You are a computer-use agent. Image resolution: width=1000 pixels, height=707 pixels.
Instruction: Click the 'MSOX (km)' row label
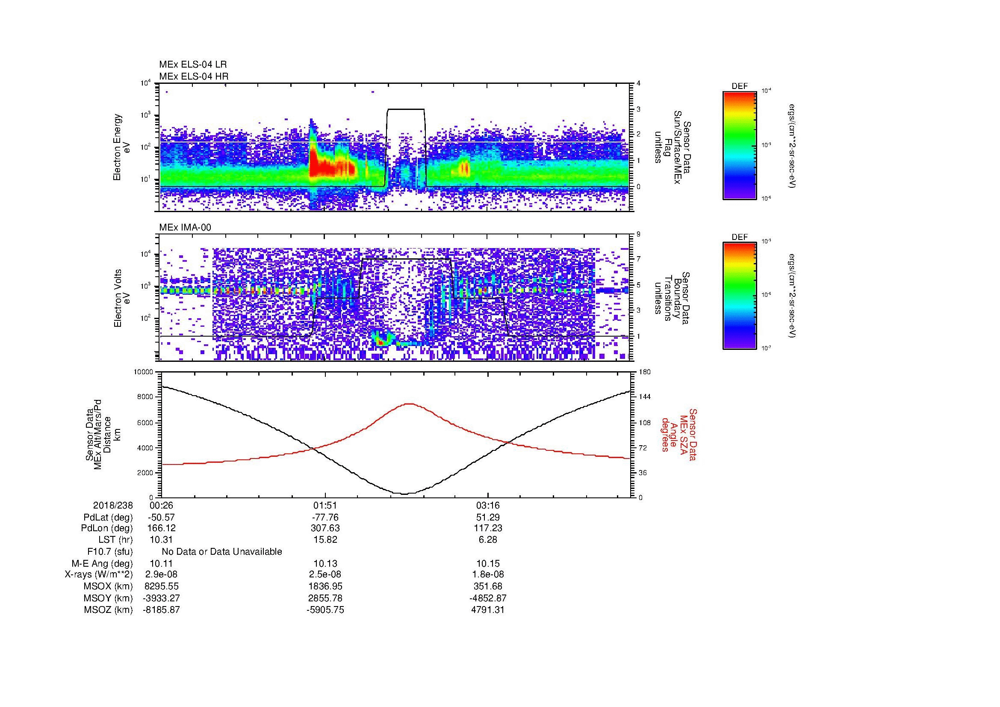click(109, 586)
